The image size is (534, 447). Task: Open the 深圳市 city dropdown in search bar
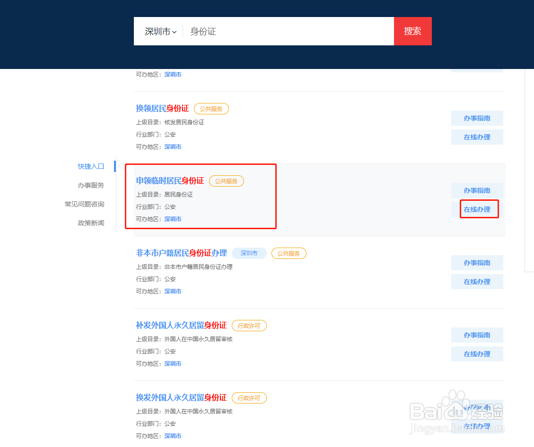point(160,32)
